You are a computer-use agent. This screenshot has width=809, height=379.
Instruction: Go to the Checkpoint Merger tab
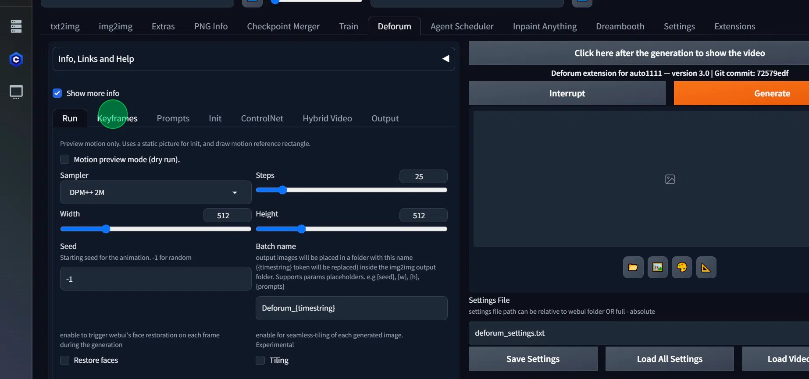[x=283, y=26]
